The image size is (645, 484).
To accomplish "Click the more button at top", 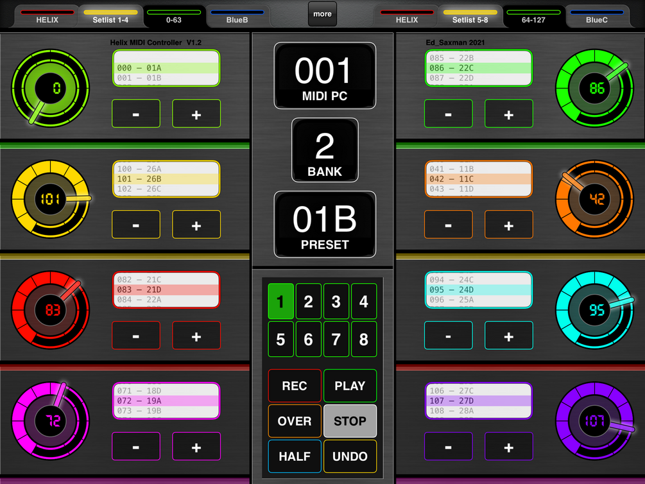I will coord(322,14).
